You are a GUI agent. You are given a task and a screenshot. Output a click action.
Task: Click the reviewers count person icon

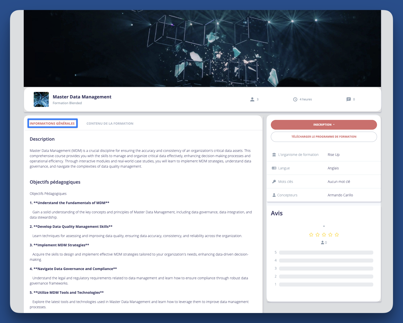pos(323,243)
